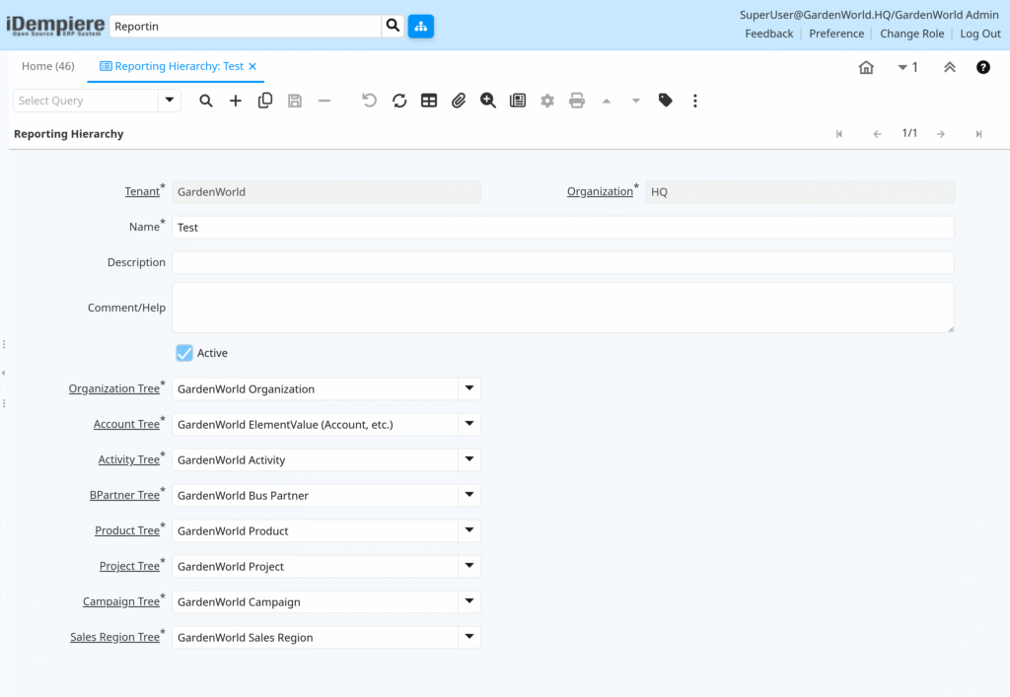Collapse header with double chevron up icon
Viewport: 1010px width, 697px height.
(950, 67)
